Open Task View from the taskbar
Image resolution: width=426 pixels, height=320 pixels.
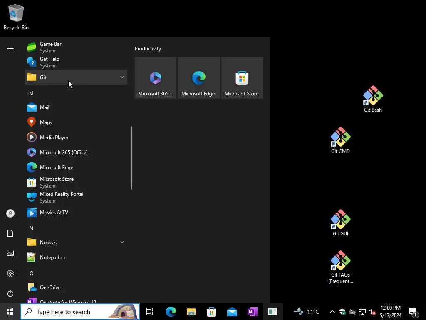point(150,312)
